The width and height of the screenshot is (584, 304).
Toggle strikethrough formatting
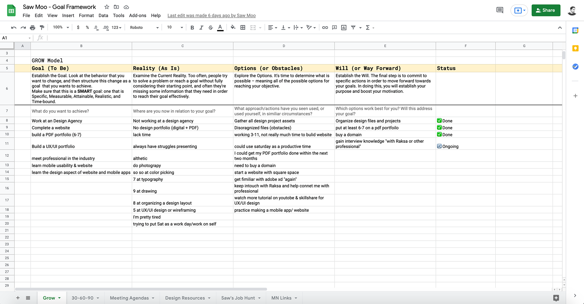210,28
